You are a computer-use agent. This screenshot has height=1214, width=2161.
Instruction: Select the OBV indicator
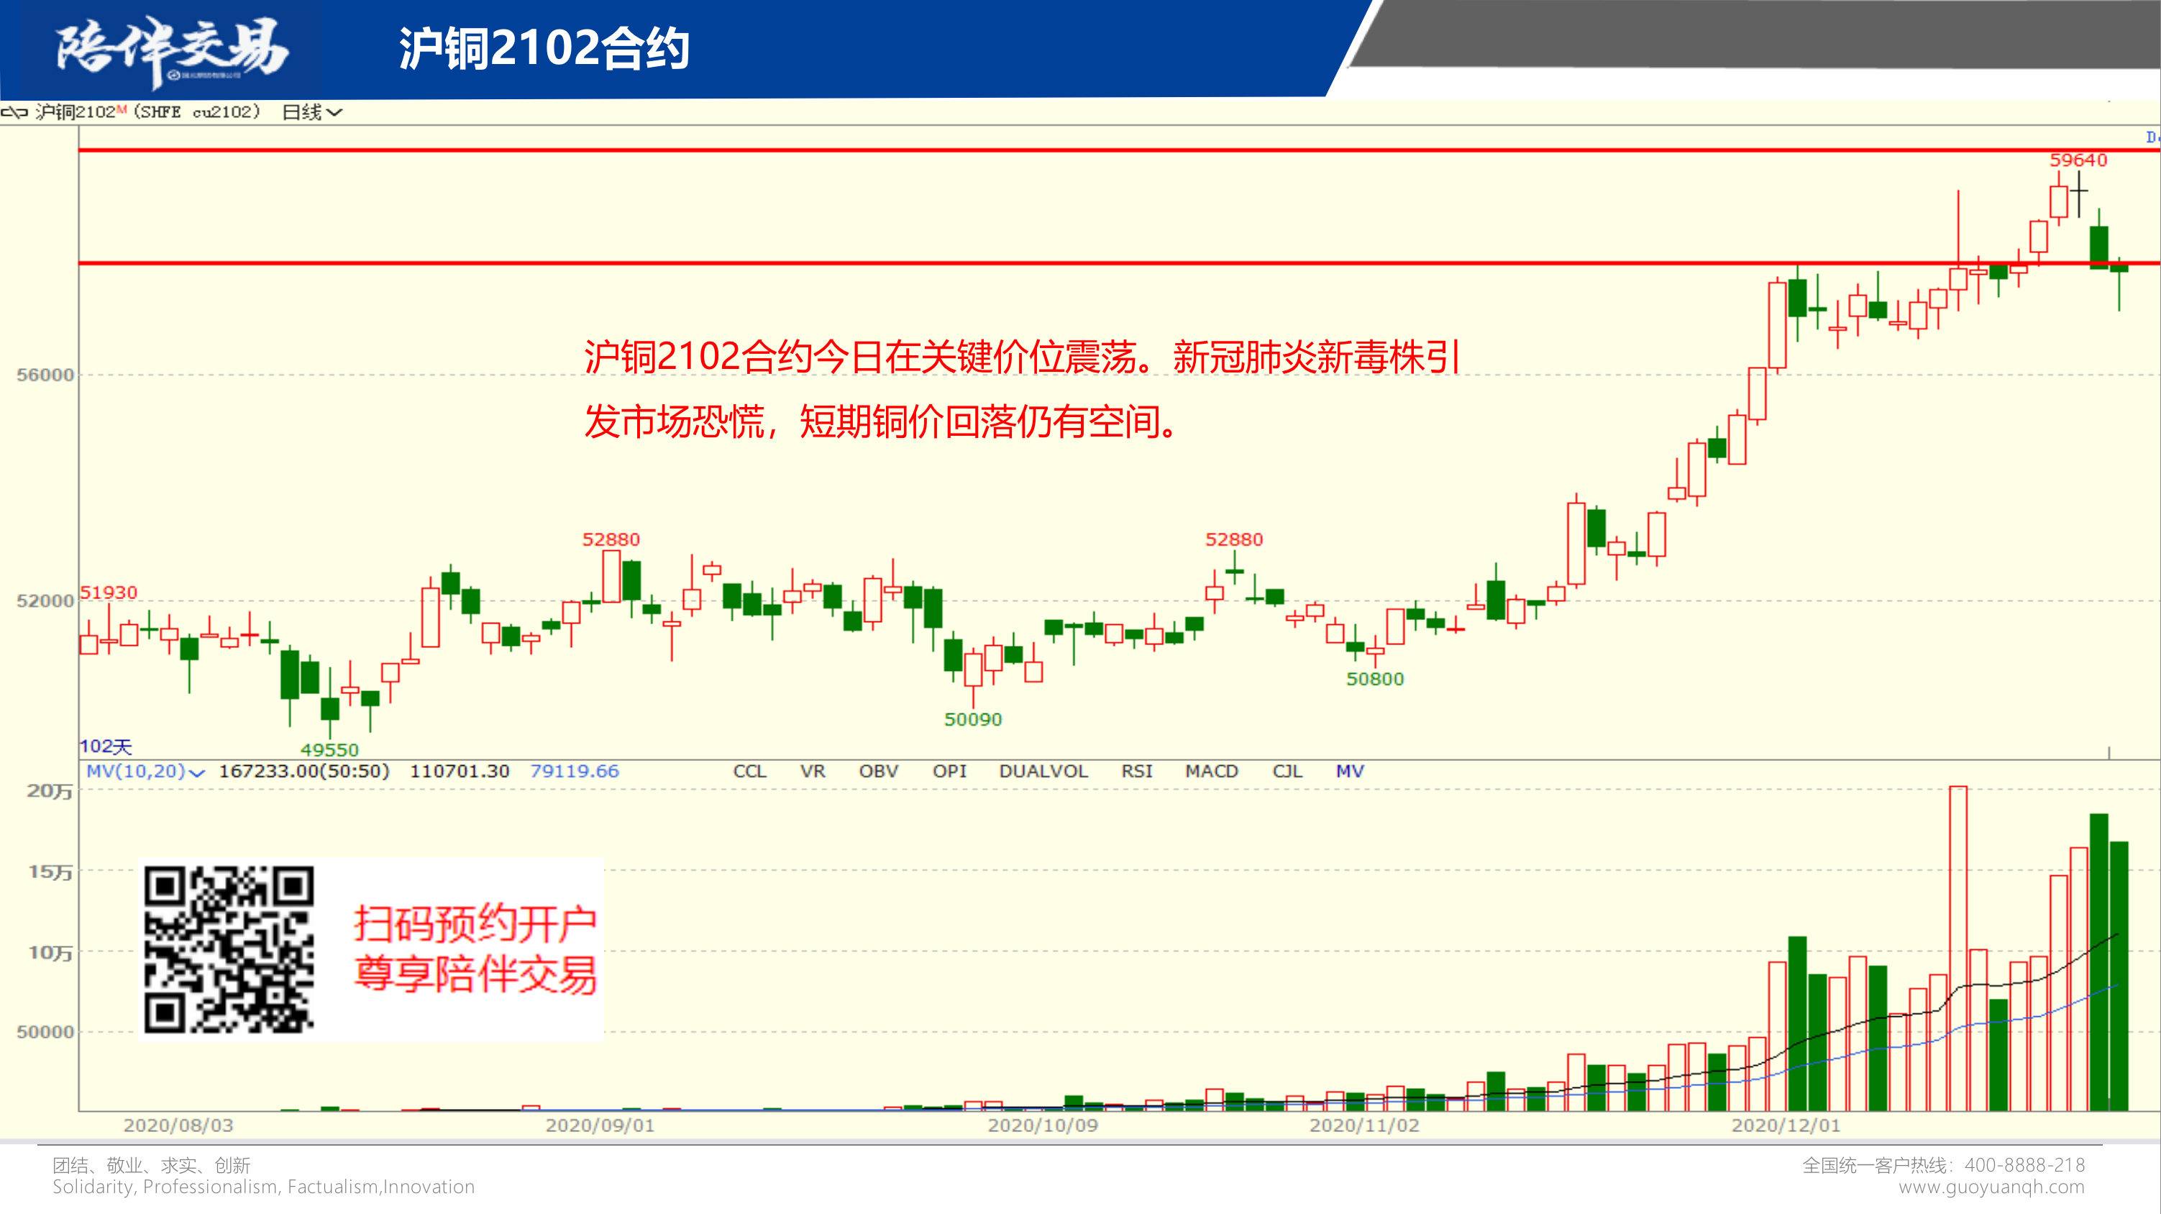click(x=878, y=771)
